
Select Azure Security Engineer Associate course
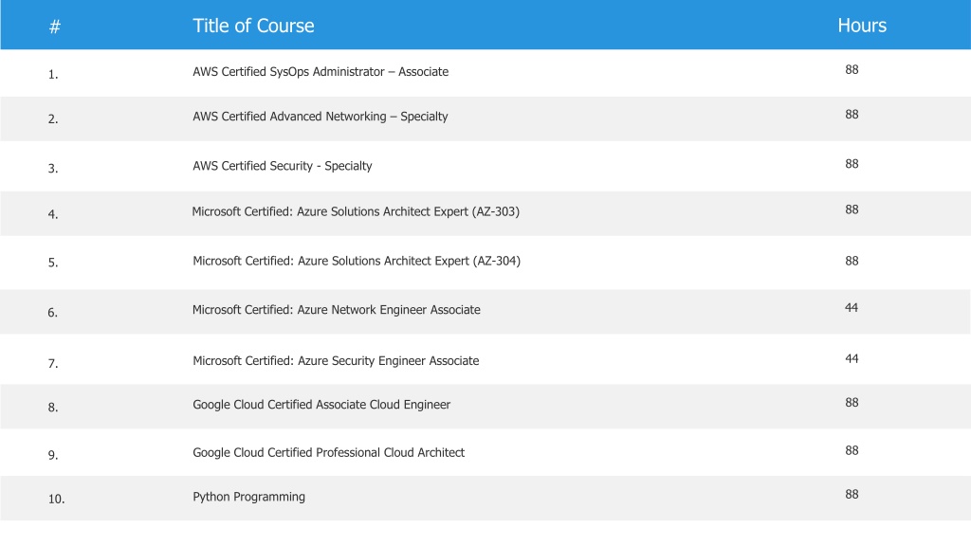point(336,361)
